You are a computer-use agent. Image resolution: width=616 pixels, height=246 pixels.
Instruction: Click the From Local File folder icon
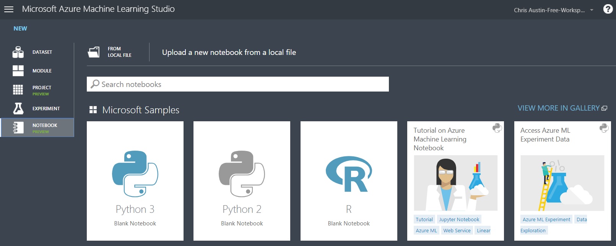tap(94, 52)
